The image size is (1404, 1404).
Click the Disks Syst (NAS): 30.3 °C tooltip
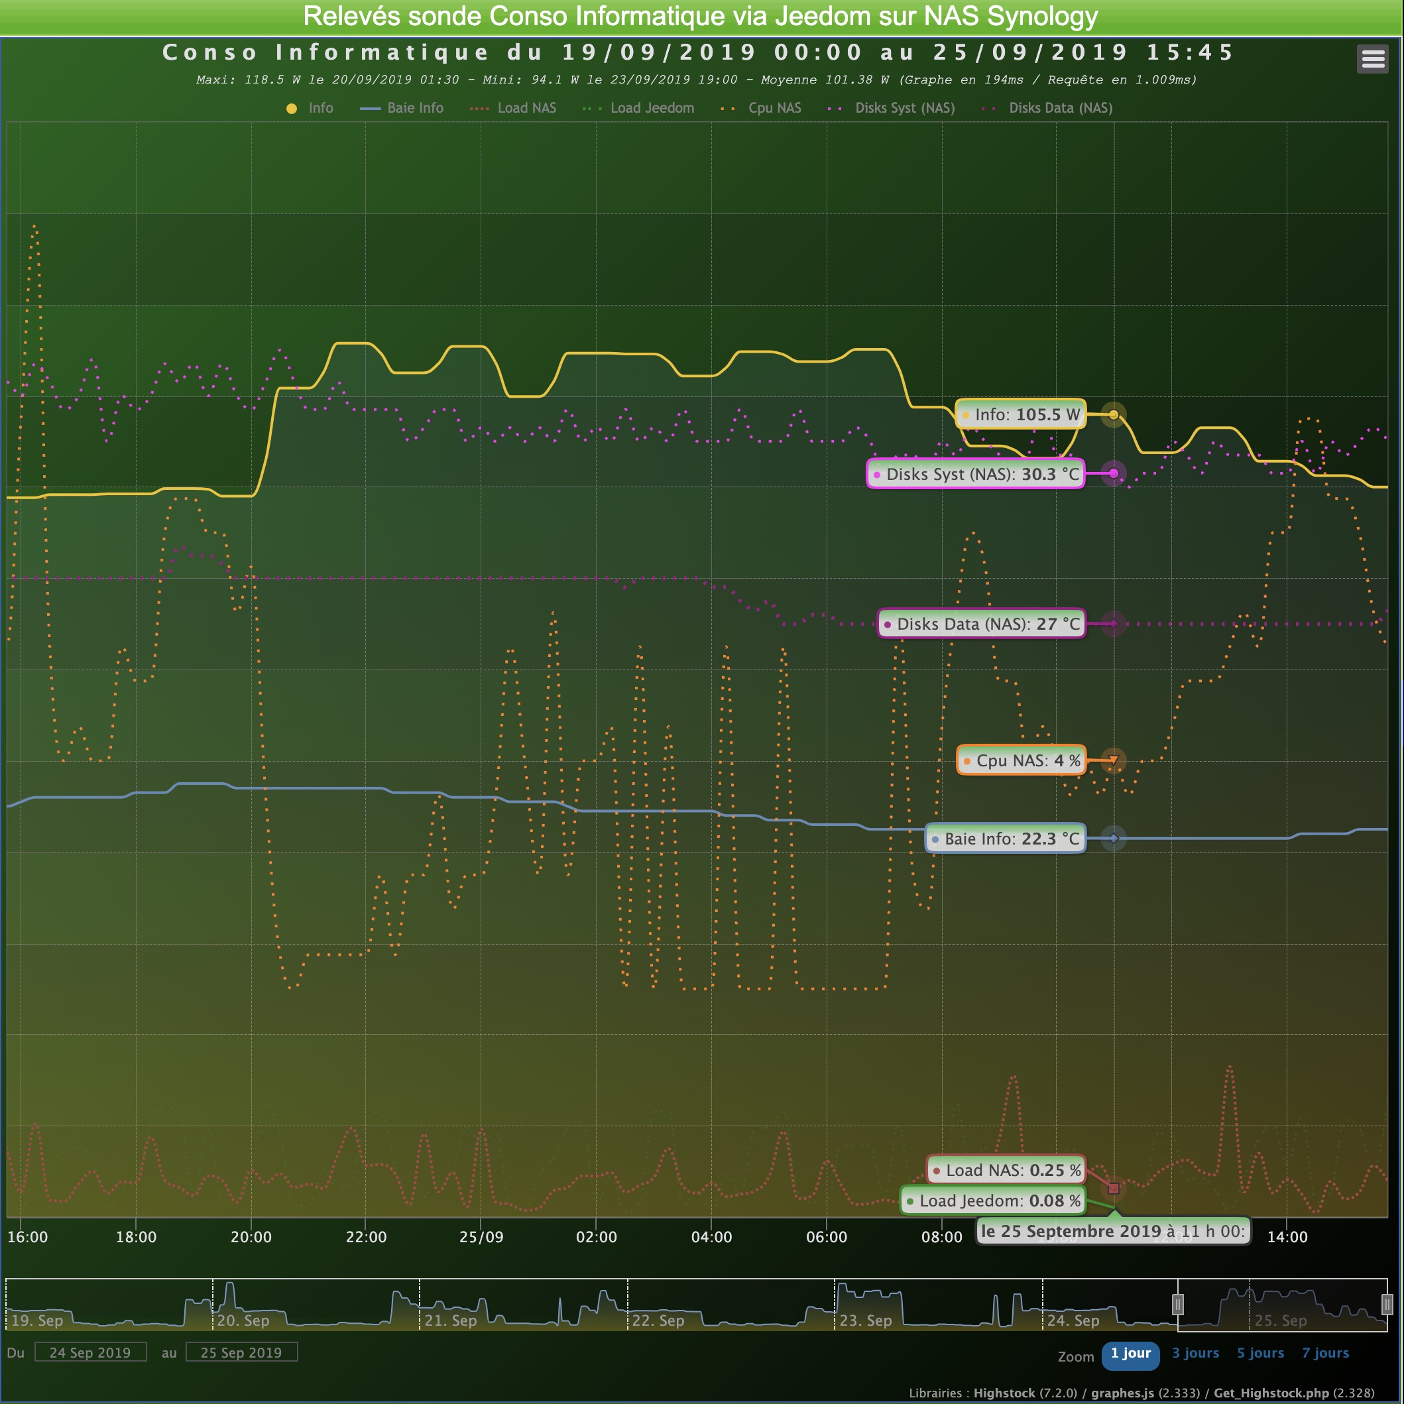pos(976,475)
